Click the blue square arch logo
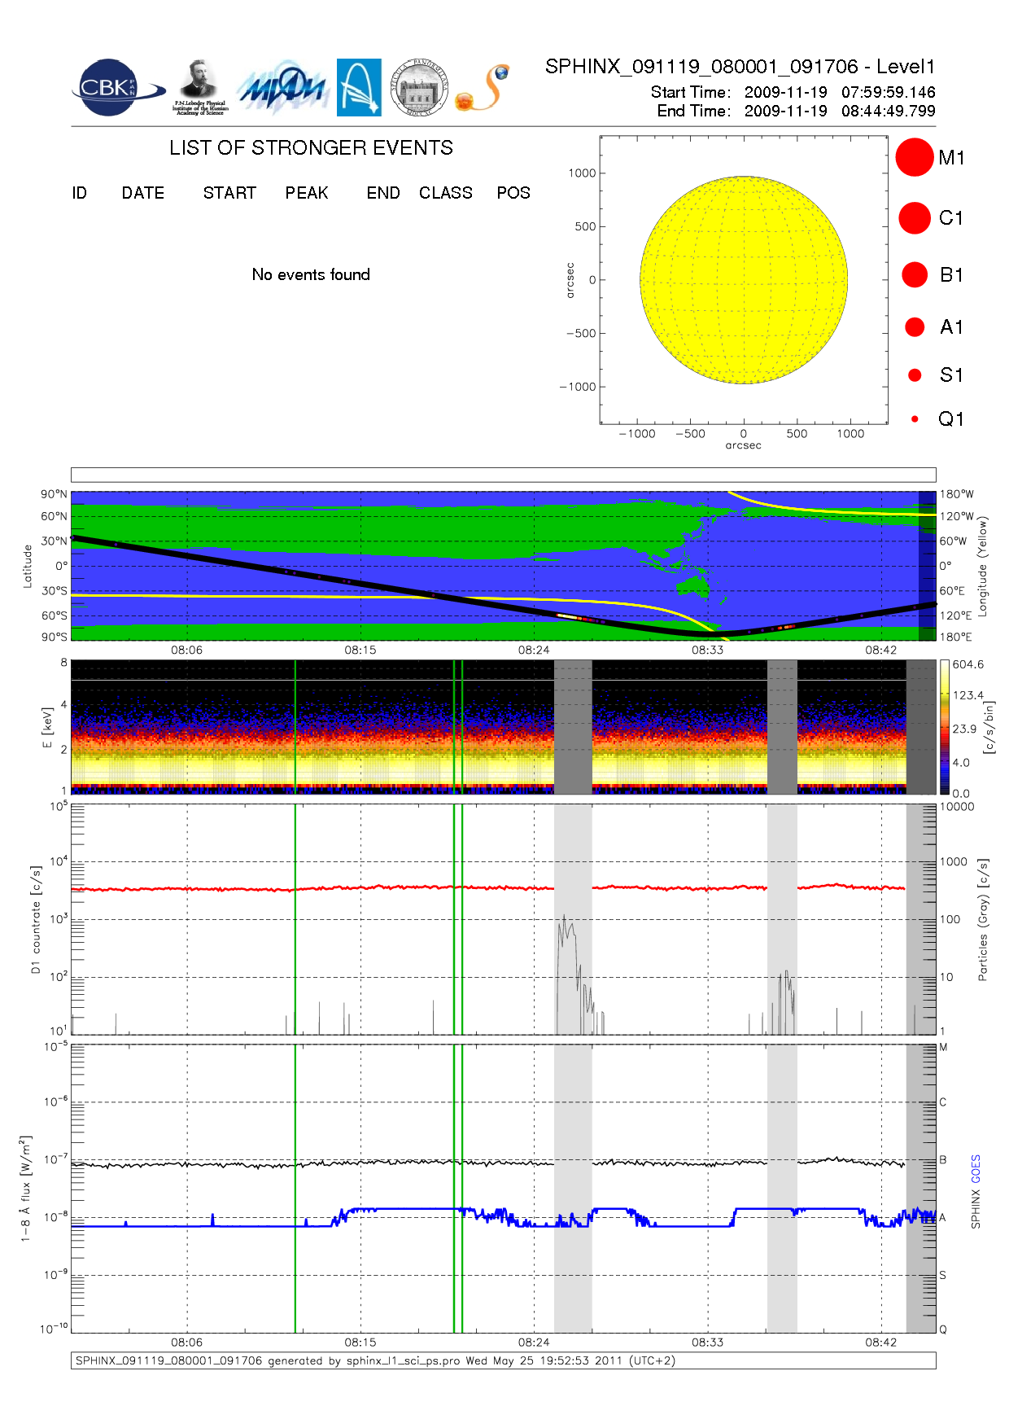This screenshot has width=1009, height=1428. tap(359, 87)
